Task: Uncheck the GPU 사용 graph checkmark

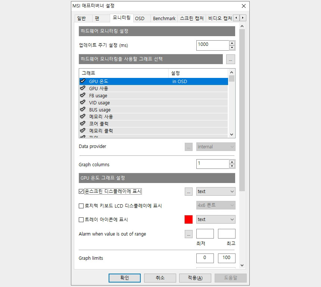Action: 83,88
